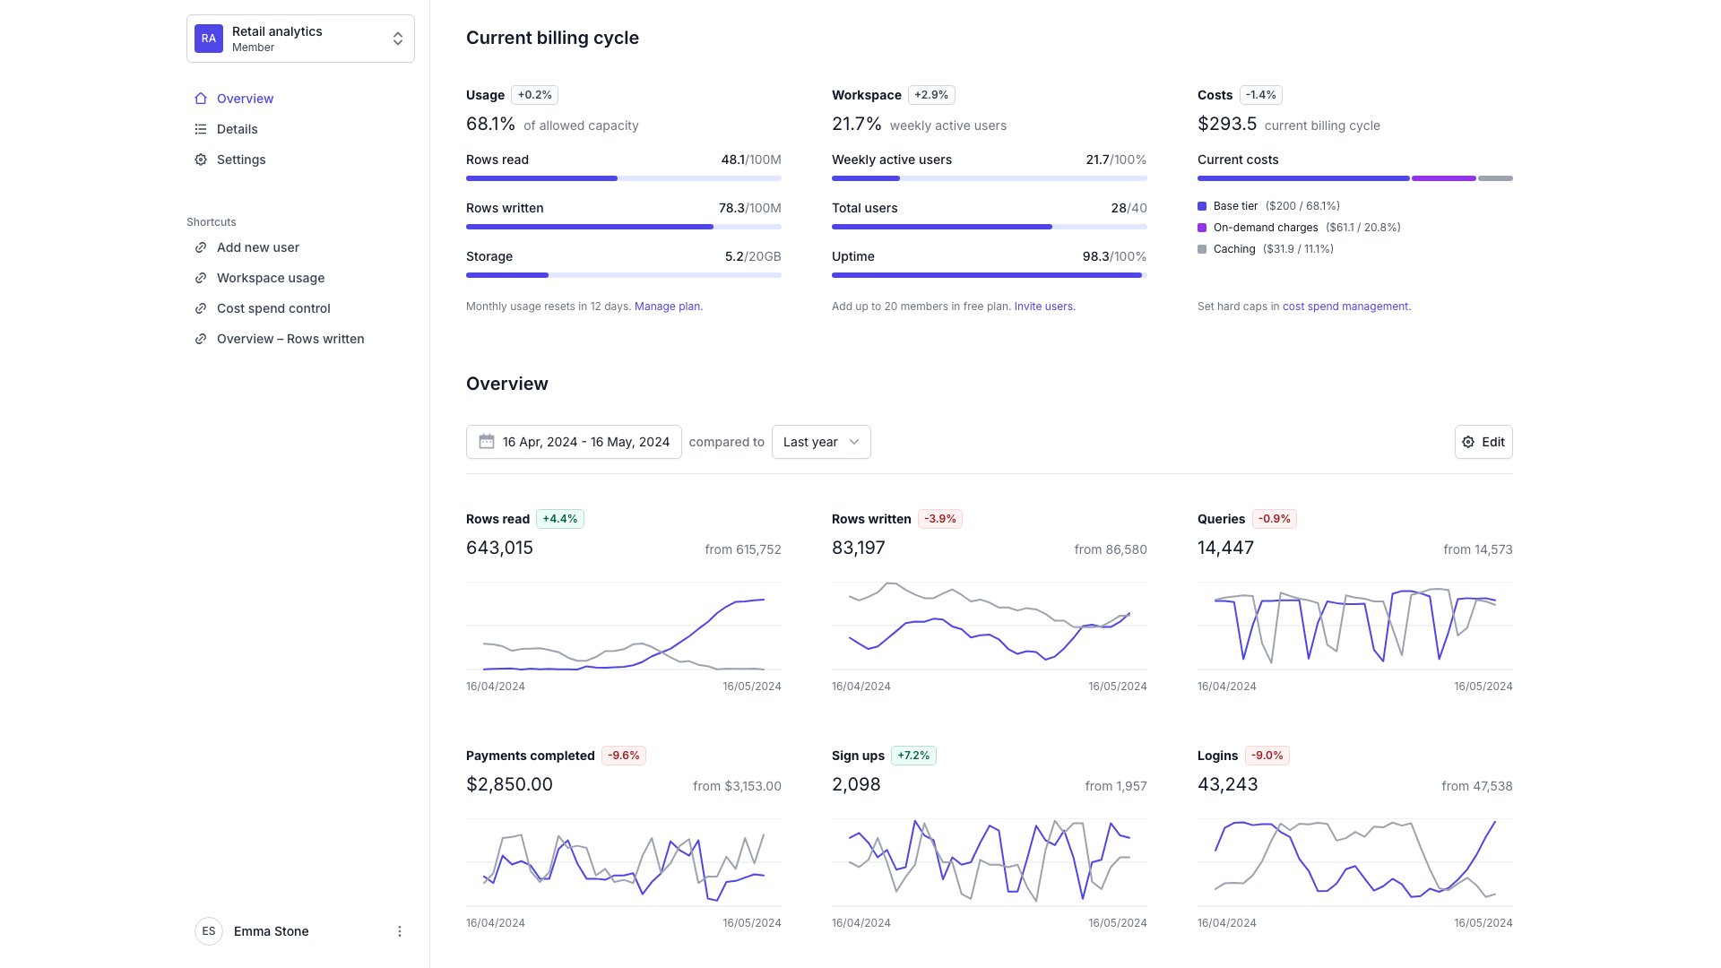This screenshot has width=1721, height=968.
Task: Click the link icon beside Add new user
Action: [x=201, y=247]
